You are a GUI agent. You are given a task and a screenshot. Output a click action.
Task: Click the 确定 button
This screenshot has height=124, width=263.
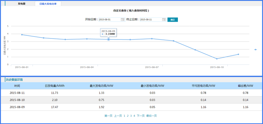coord(173,20)
